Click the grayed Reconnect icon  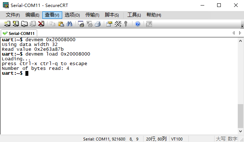33,24
